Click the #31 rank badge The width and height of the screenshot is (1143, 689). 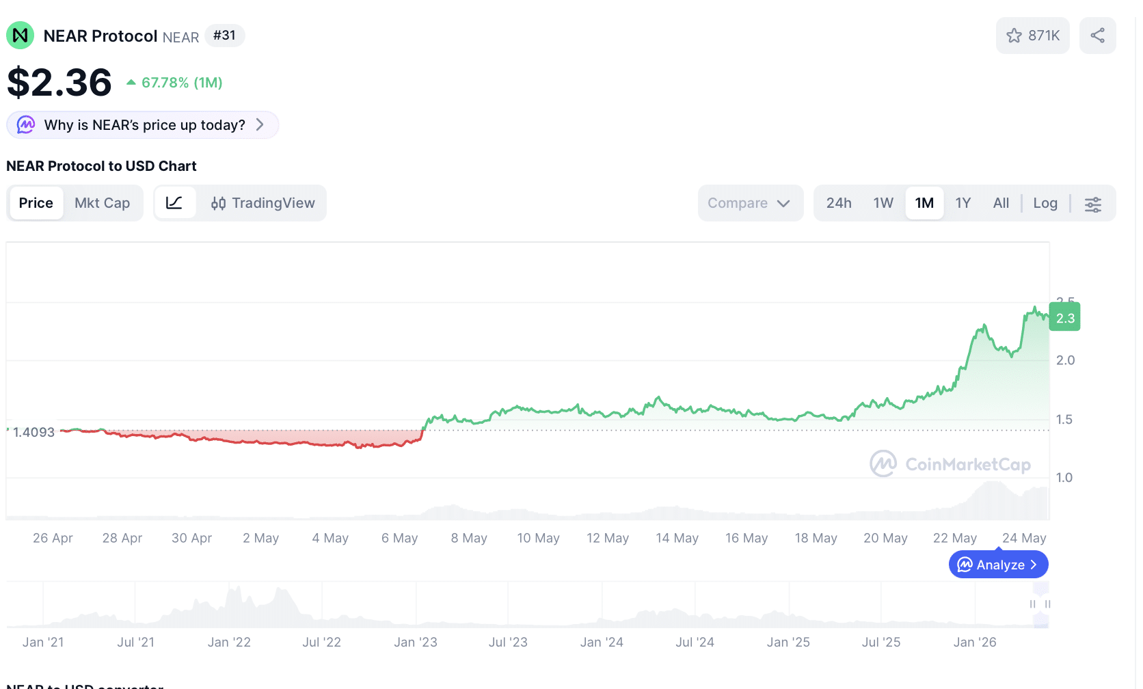tap(224, 36)
